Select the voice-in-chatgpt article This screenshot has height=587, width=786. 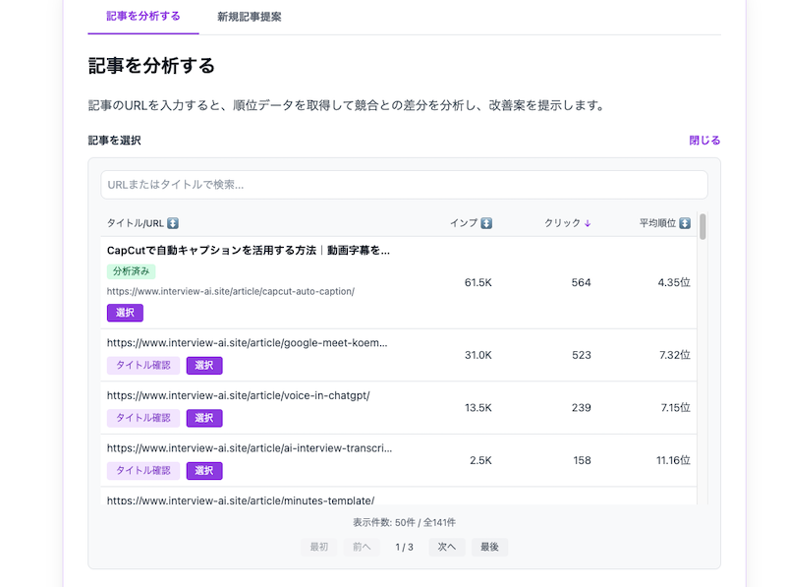[204, 418]
